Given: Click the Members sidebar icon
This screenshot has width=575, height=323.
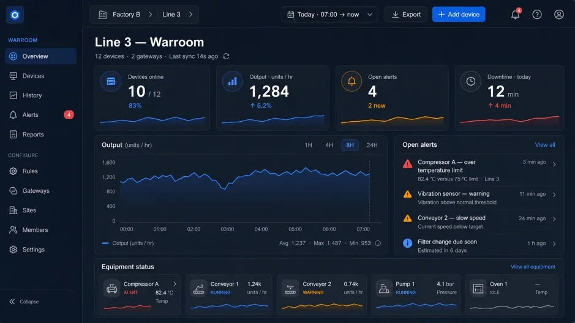Looking at the screenshot, I should 13,229.
